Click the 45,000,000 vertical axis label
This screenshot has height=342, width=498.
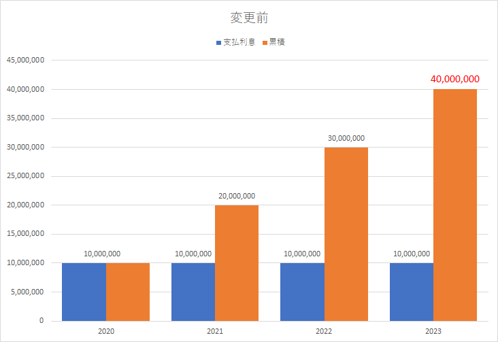coord(25,61)
